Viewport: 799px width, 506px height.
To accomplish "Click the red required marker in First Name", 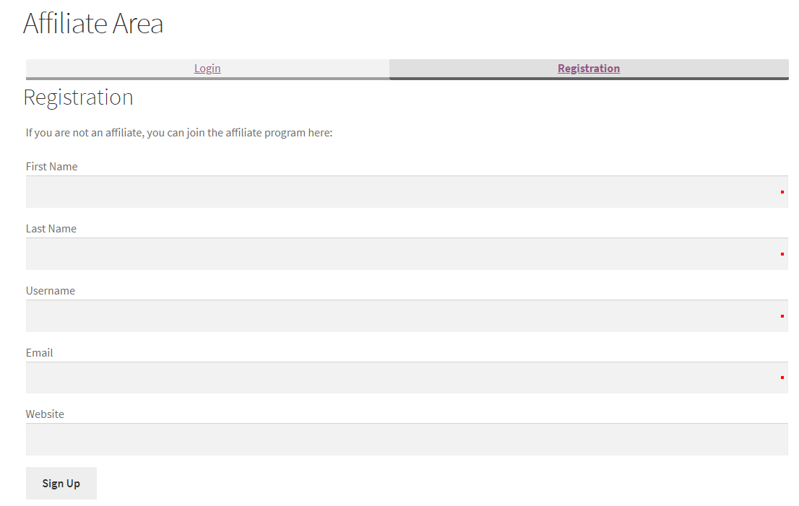I will click(x=782, y=192).
